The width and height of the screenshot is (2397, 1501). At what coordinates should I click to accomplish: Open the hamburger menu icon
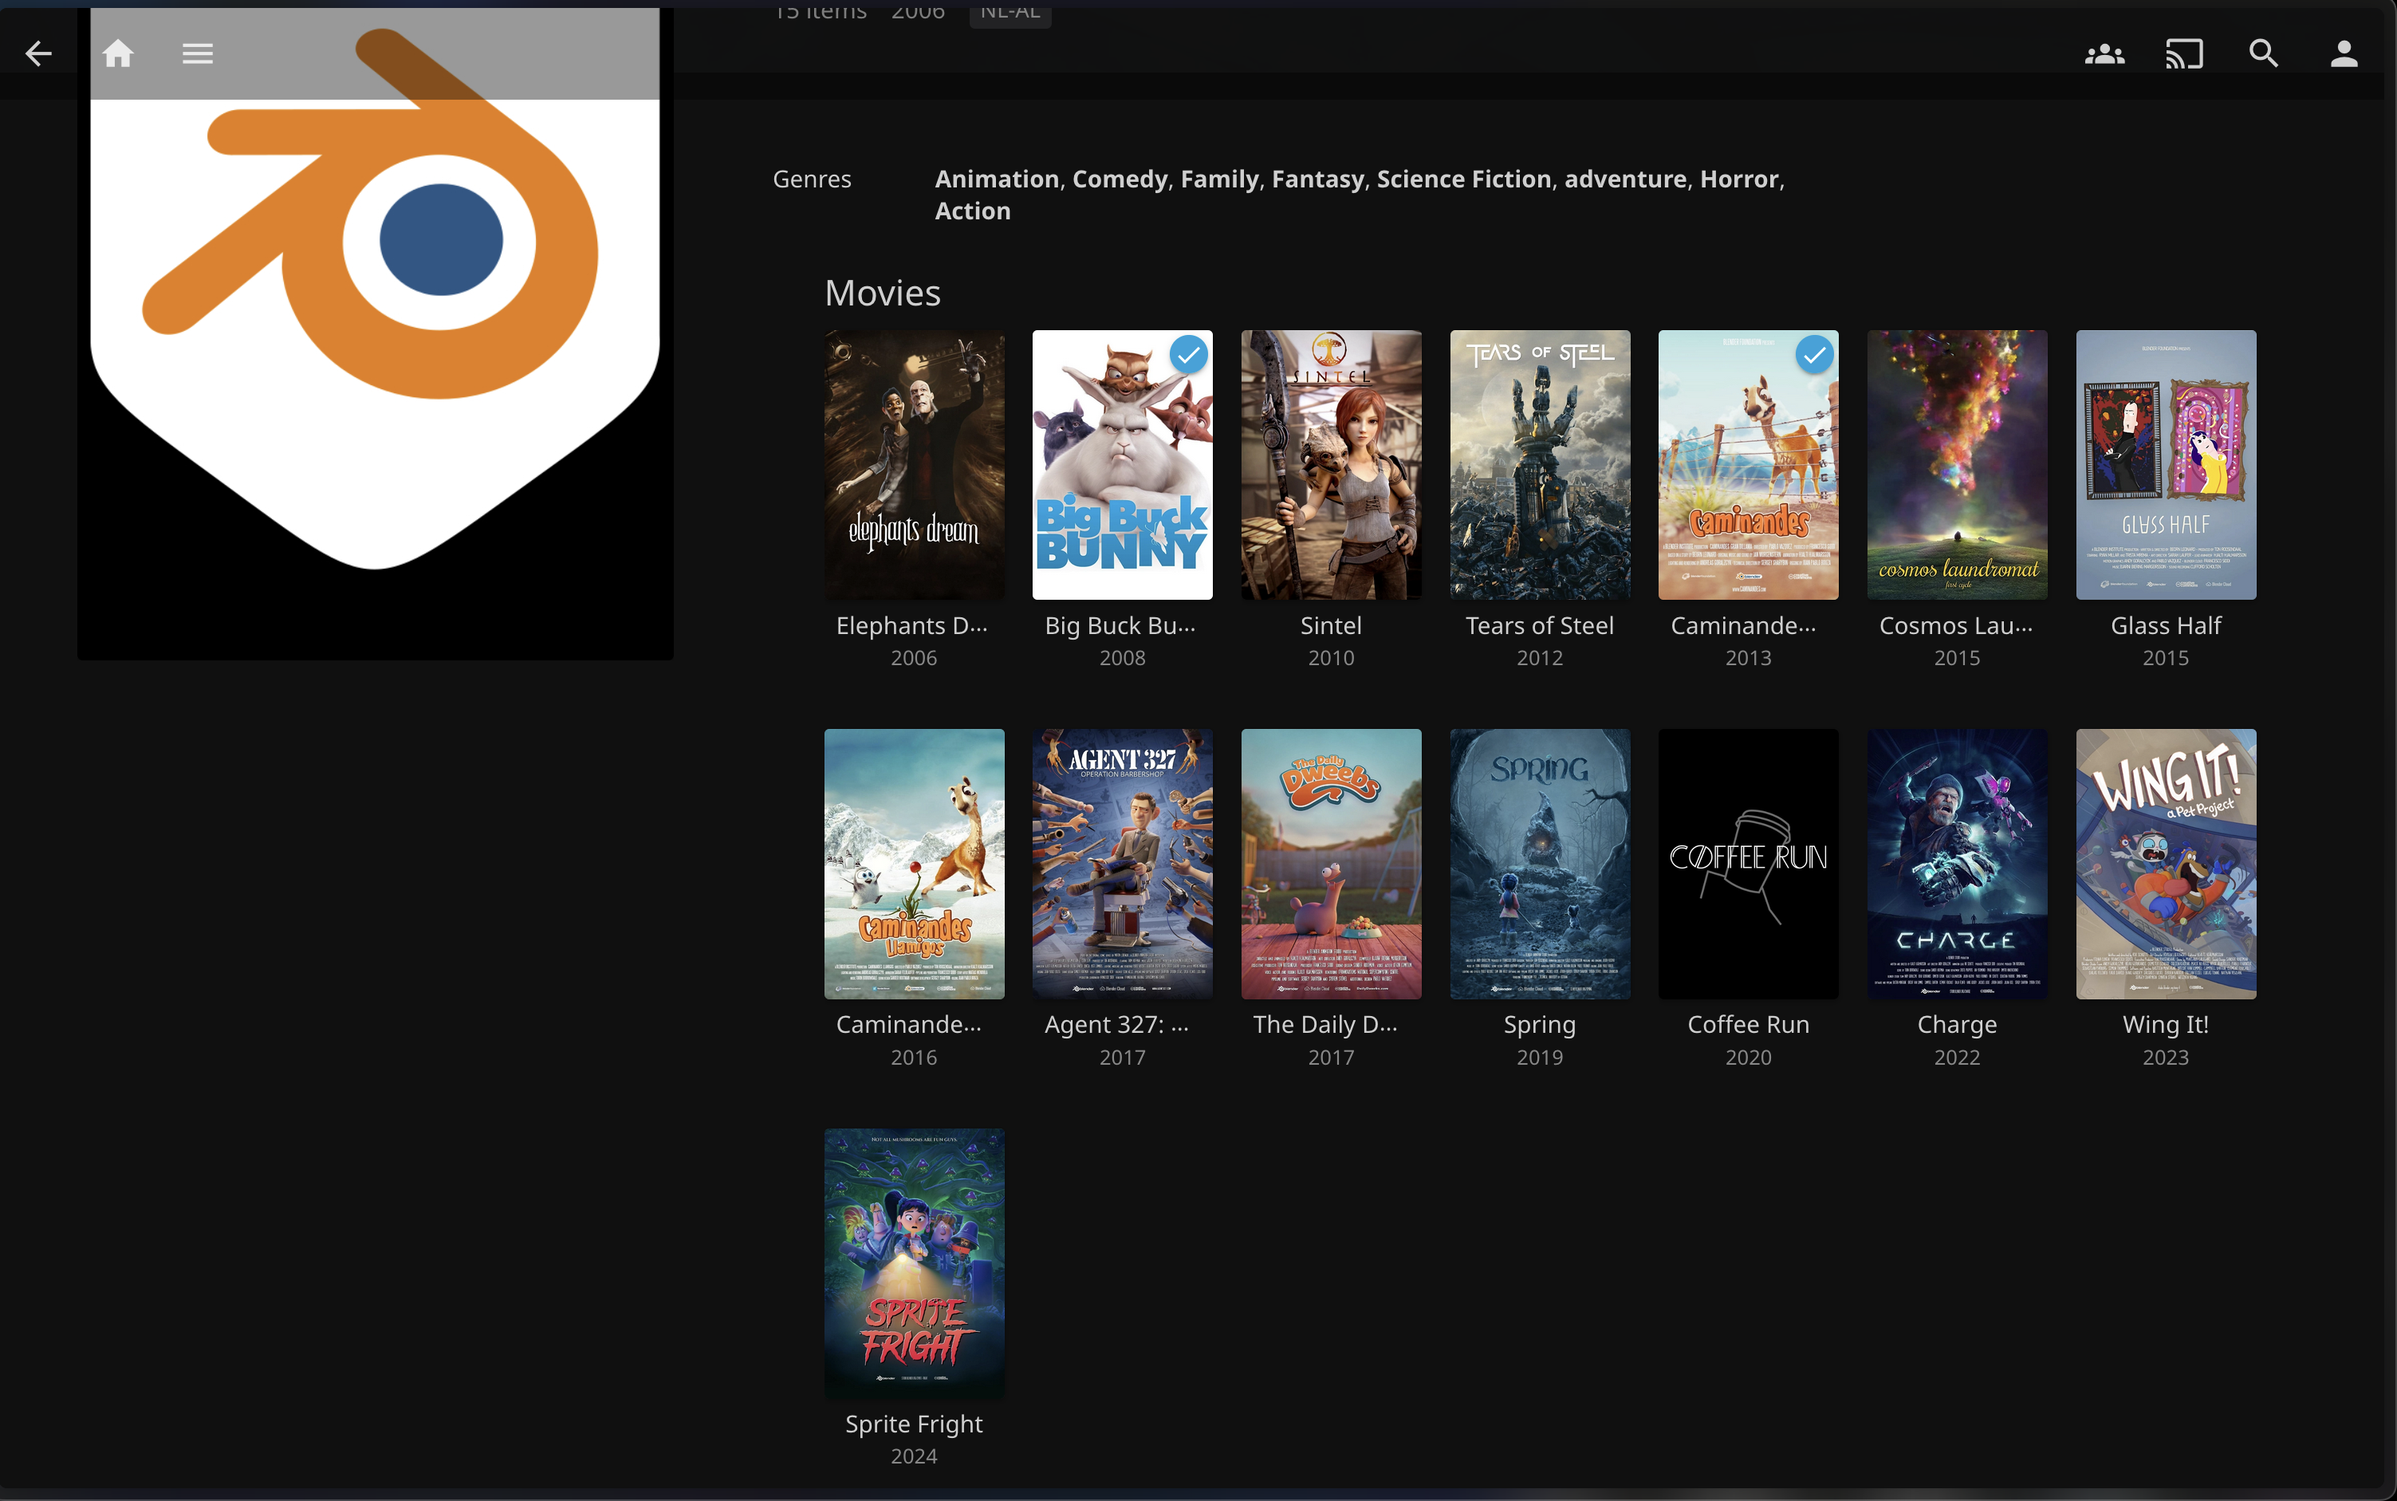tap(198, 53)
